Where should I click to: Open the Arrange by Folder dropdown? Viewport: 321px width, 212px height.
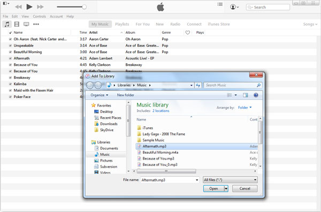tap(245, 108)
